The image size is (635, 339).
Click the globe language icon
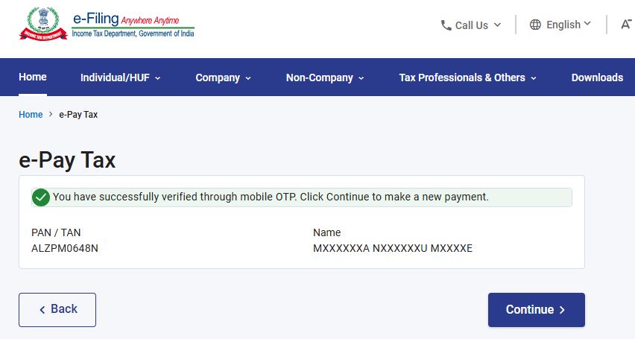click(535, 25)
